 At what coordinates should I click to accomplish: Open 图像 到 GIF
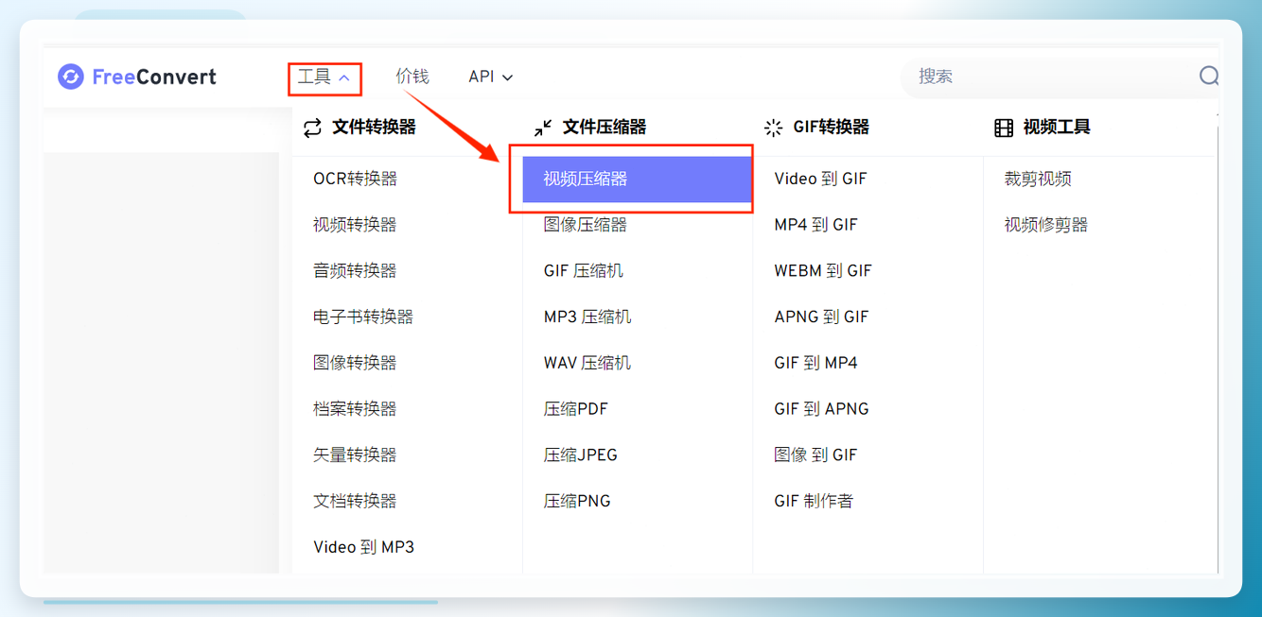tap(815, 455)
